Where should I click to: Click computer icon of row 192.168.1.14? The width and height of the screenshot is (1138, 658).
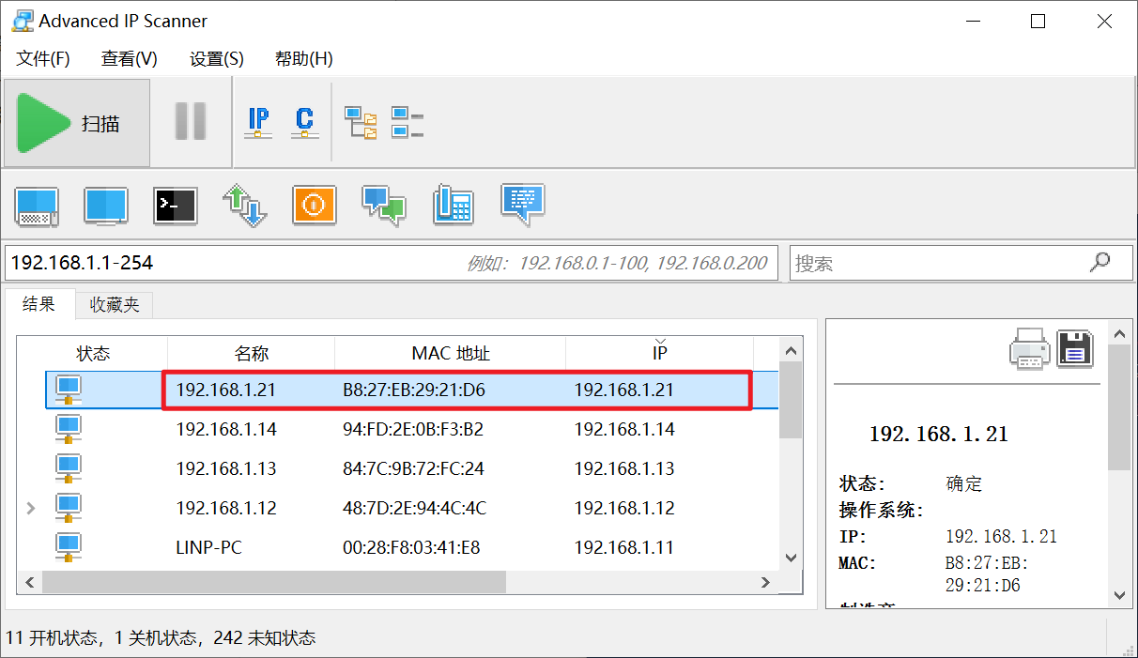(69, 429)
